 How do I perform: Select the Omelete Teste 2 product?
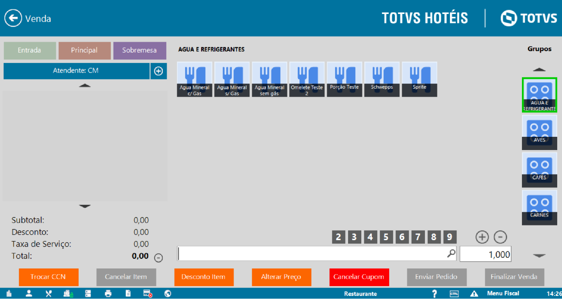(307, 79)
